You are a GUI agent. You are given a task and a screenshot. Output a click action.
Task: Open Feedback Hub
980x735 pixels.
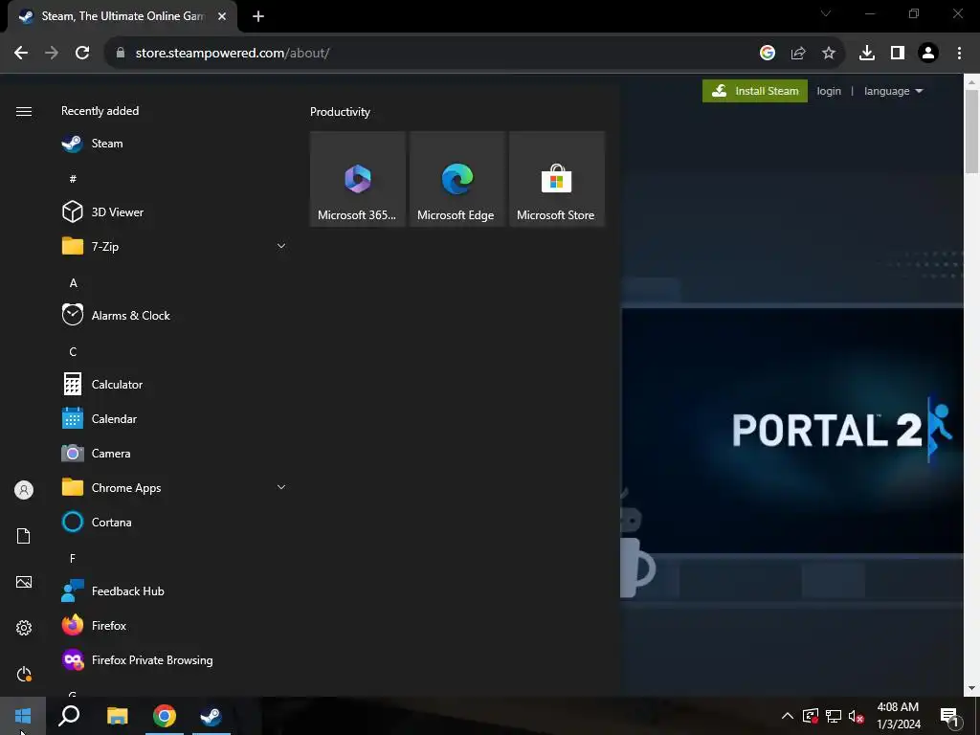click(x=174, y=590)
